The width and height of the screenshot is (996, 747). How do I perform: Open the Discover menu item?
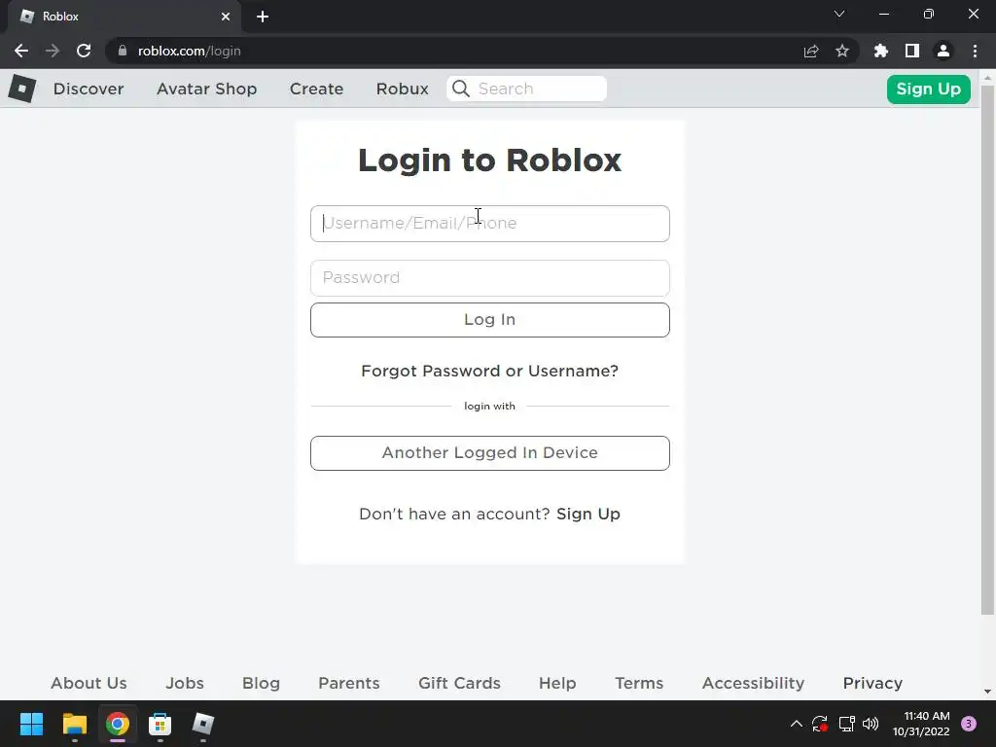coord(89,89)
